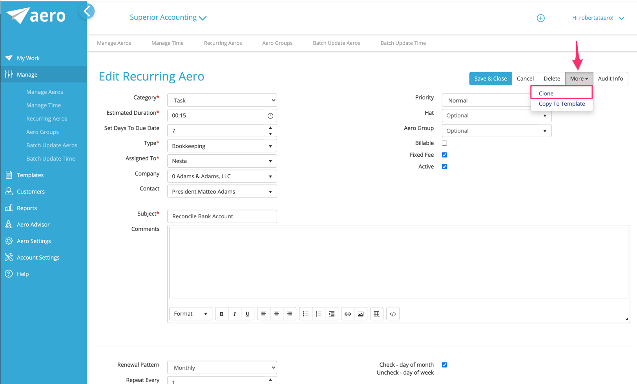Insert an image in Comments
Viewport: 637px width, 384px height.
[x=361, y=314]
